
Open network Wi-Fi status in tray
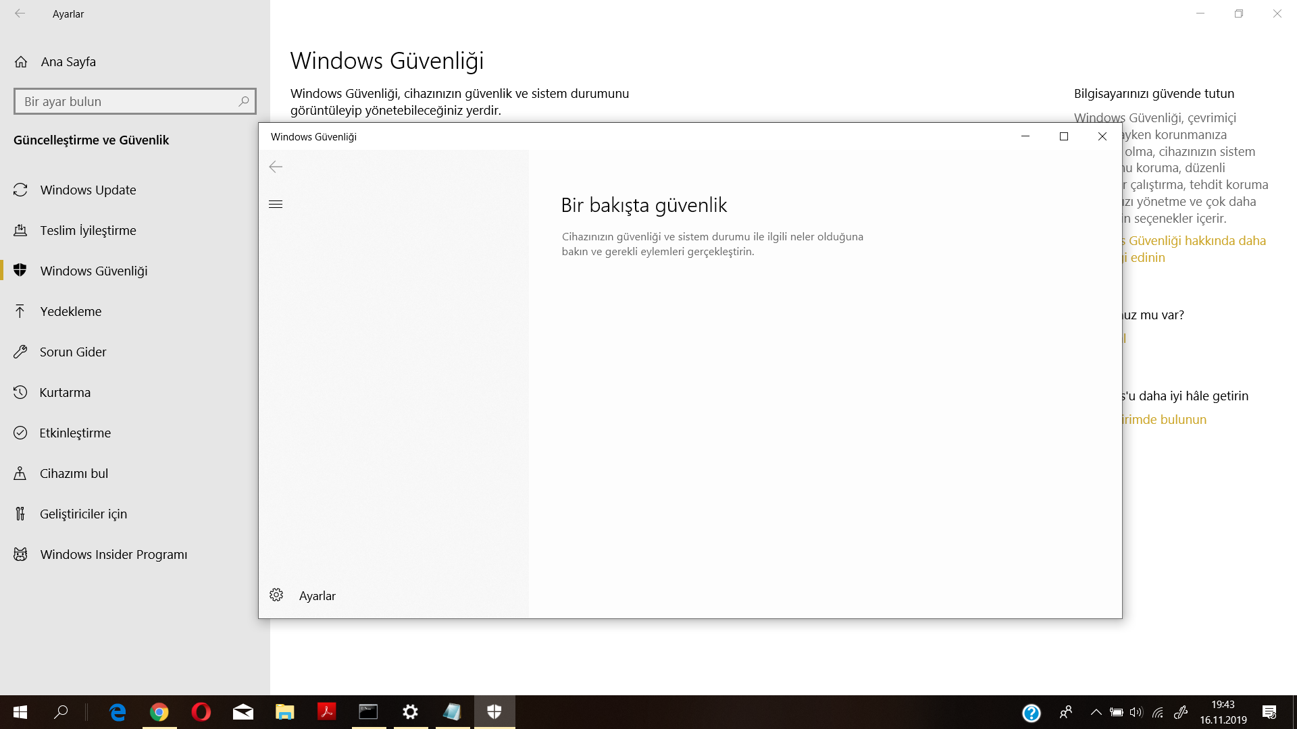tap(1158, 712)
